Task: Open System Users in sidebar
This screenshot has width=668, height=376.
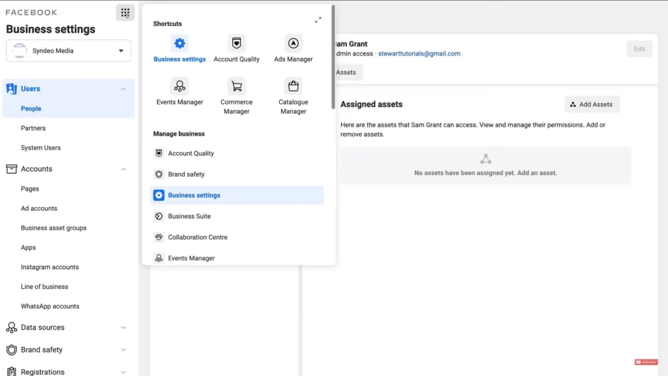Action: pos(41,148)
